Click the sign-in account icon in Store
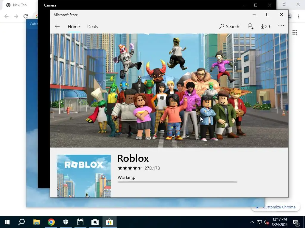 (250, 26)
